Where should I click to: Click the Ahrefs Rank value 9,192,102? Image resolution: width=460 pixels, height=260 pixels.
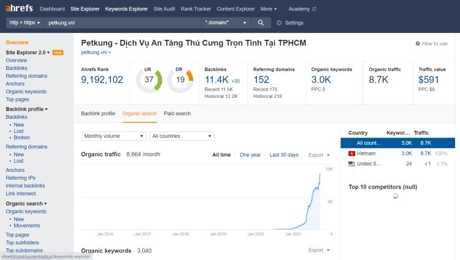click(102, 80)
